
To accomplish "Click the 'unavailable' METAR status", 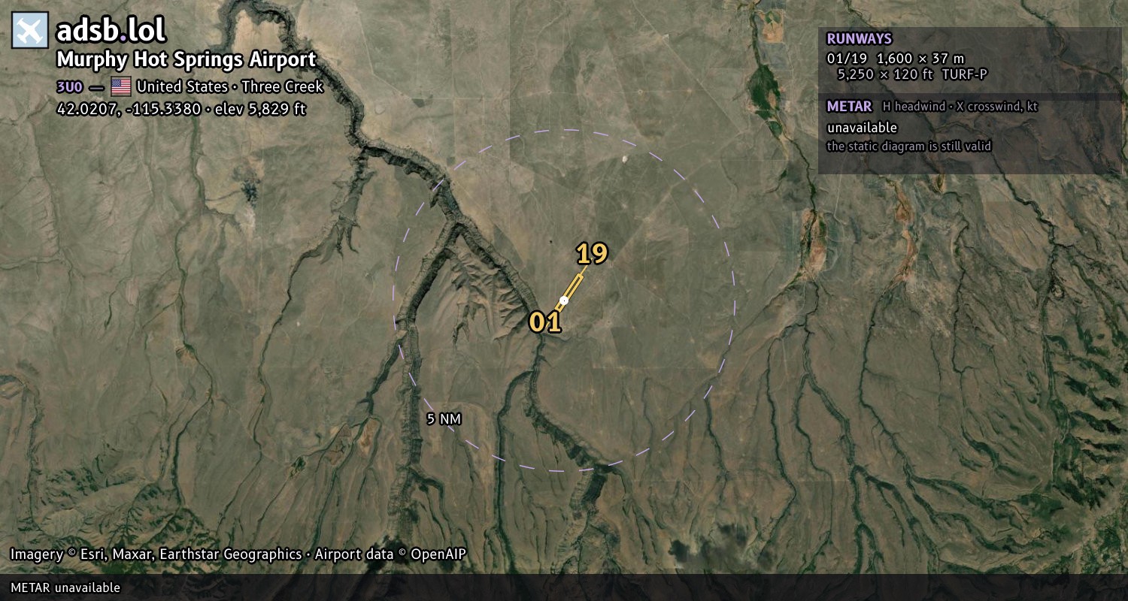I will click(x=862, y=128).
